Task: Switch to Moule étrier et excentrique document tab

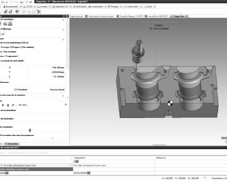Action: click(100, 16)
